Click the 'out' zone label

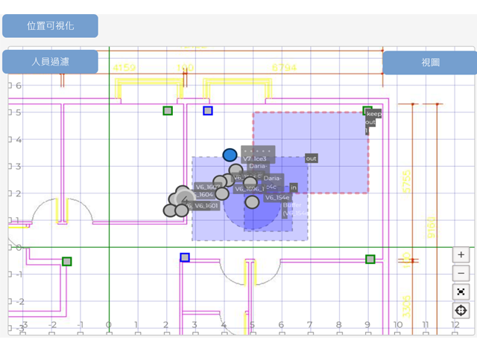pyautogui.click(x=311, y=158)
